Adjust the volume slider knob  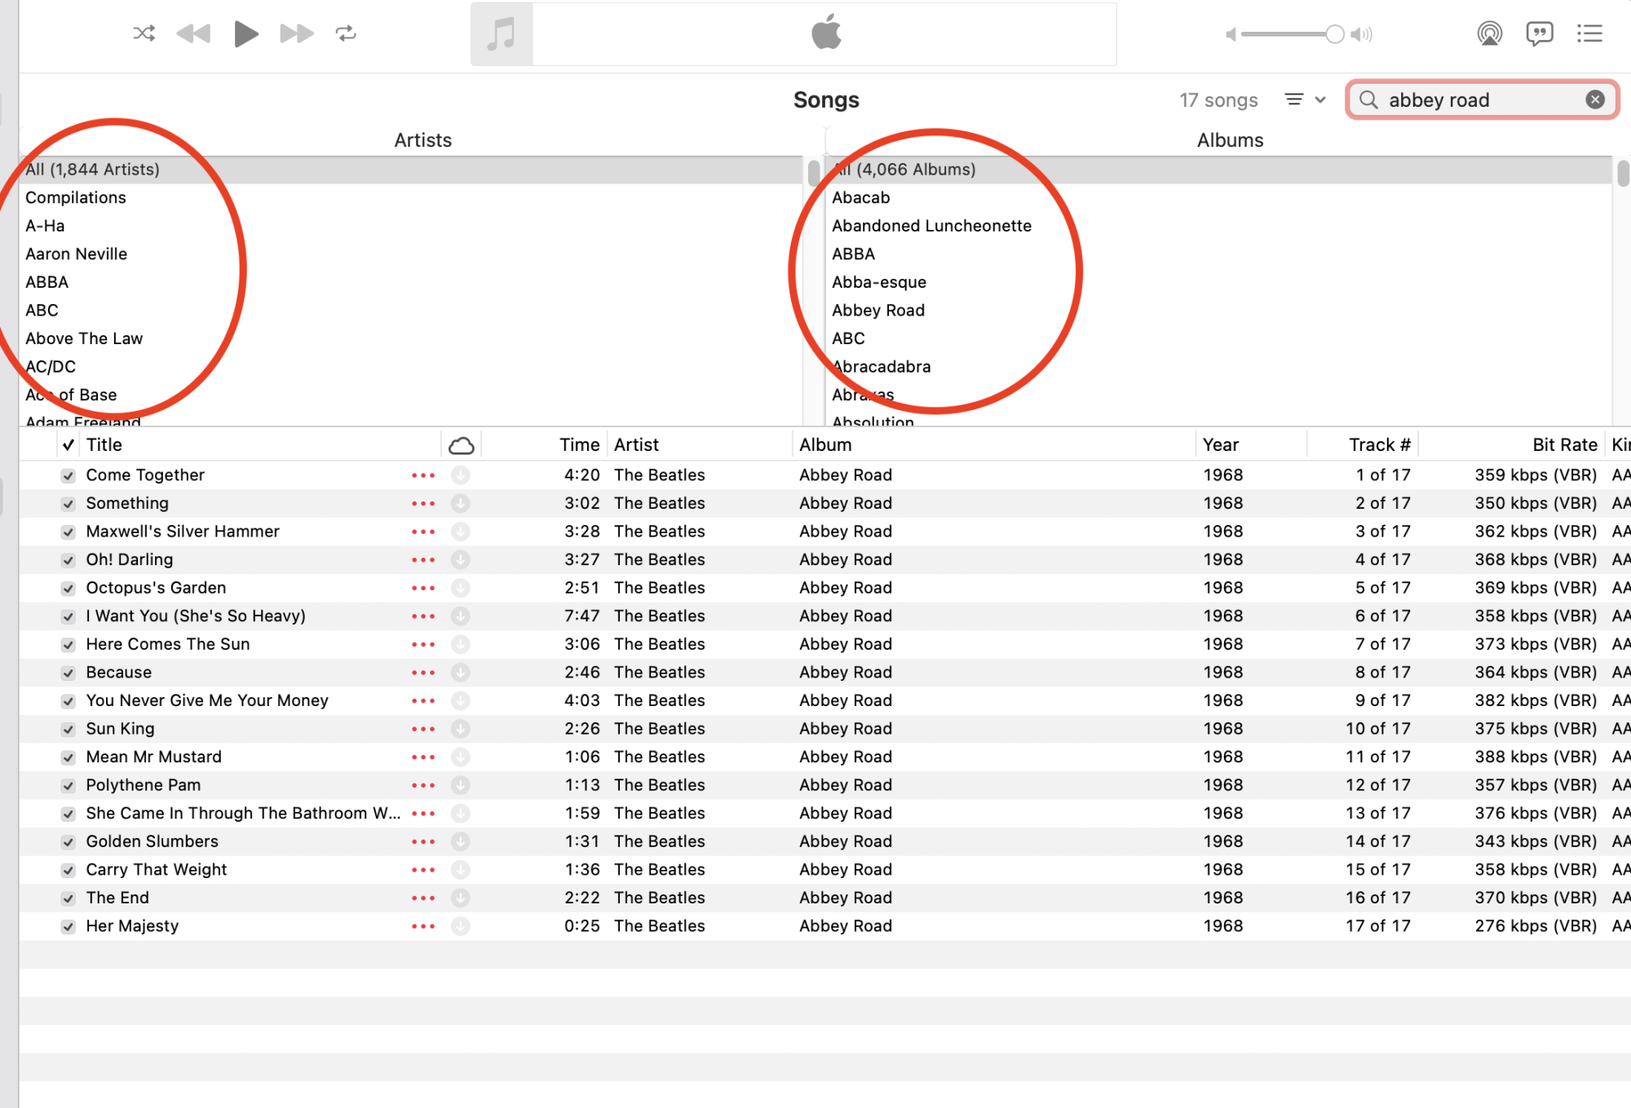pyautogui.click(x=1334, y=34)
